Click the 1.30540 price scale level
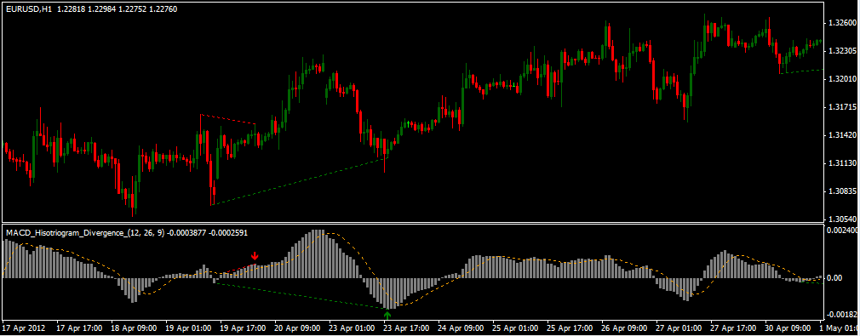This screenshot has height=336, width=860. (840, 219)
